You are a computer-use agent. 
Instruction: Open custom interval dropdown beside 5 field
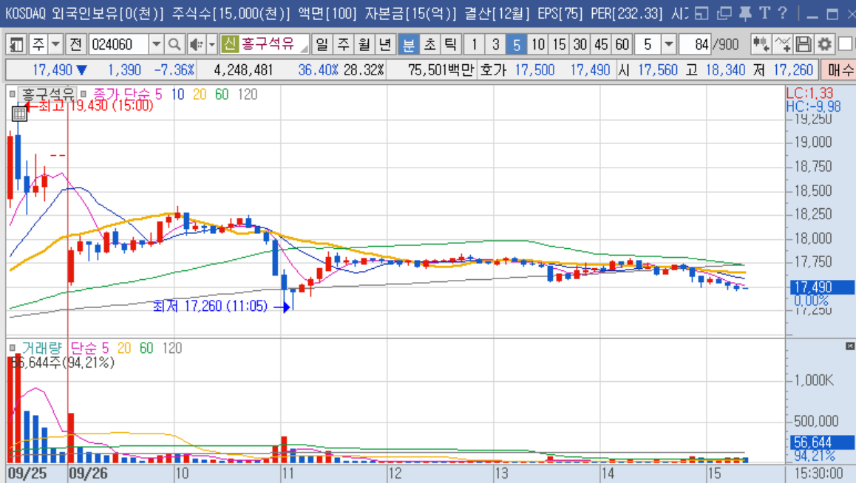pos(669,44)
